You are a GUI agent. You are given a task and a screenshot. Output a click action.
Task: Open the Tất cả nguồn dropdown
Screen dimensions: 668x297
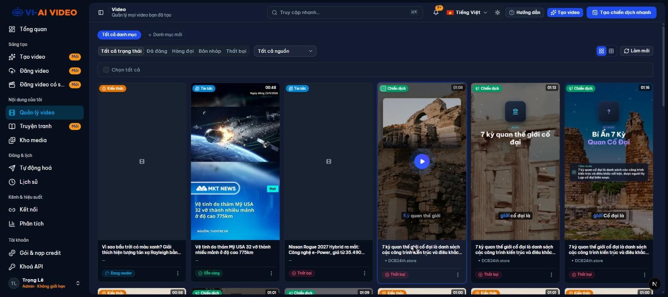click(x=285, y=51)
